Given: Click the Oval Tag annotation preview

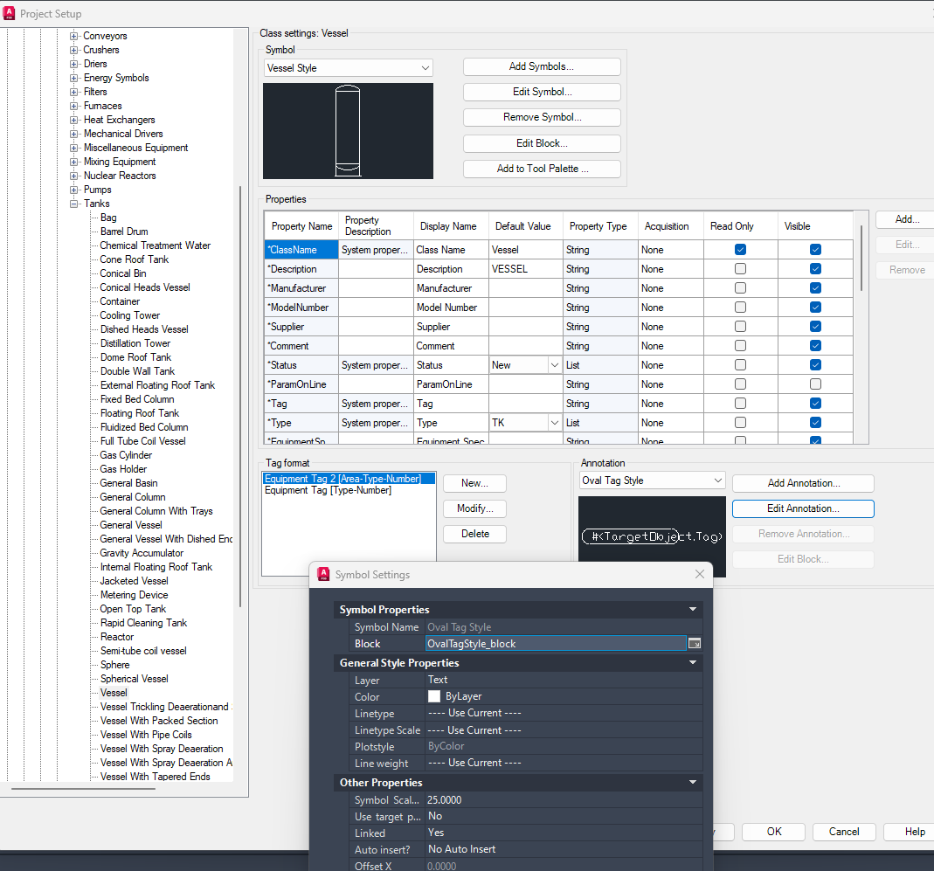Looking at the screenshot, I should (652, 536).
